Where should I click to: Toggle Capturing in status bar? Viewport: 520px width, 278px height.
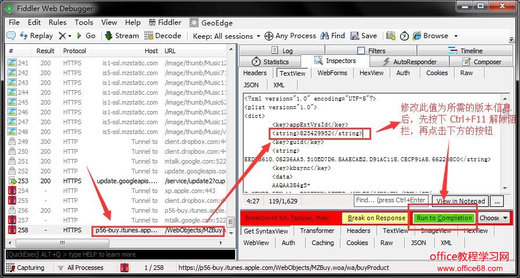[25, 268]
